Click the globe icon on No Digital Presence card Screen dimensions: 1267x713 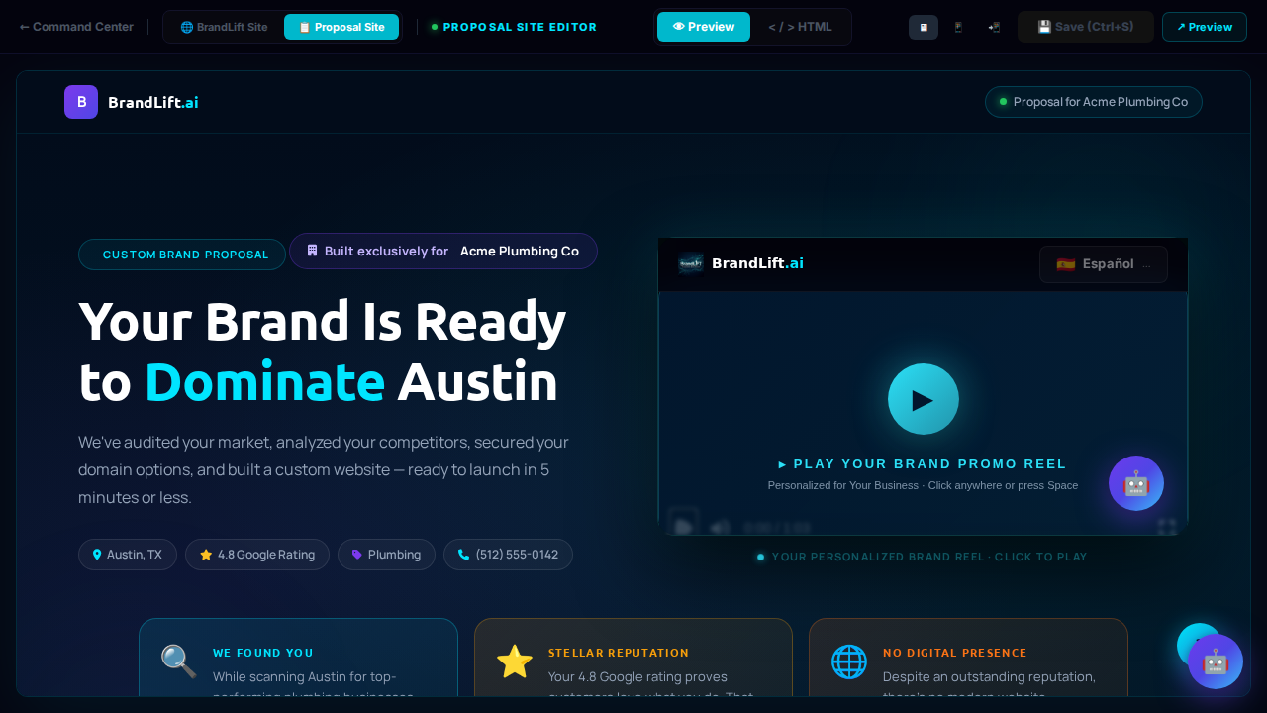[x=849, y=662]
